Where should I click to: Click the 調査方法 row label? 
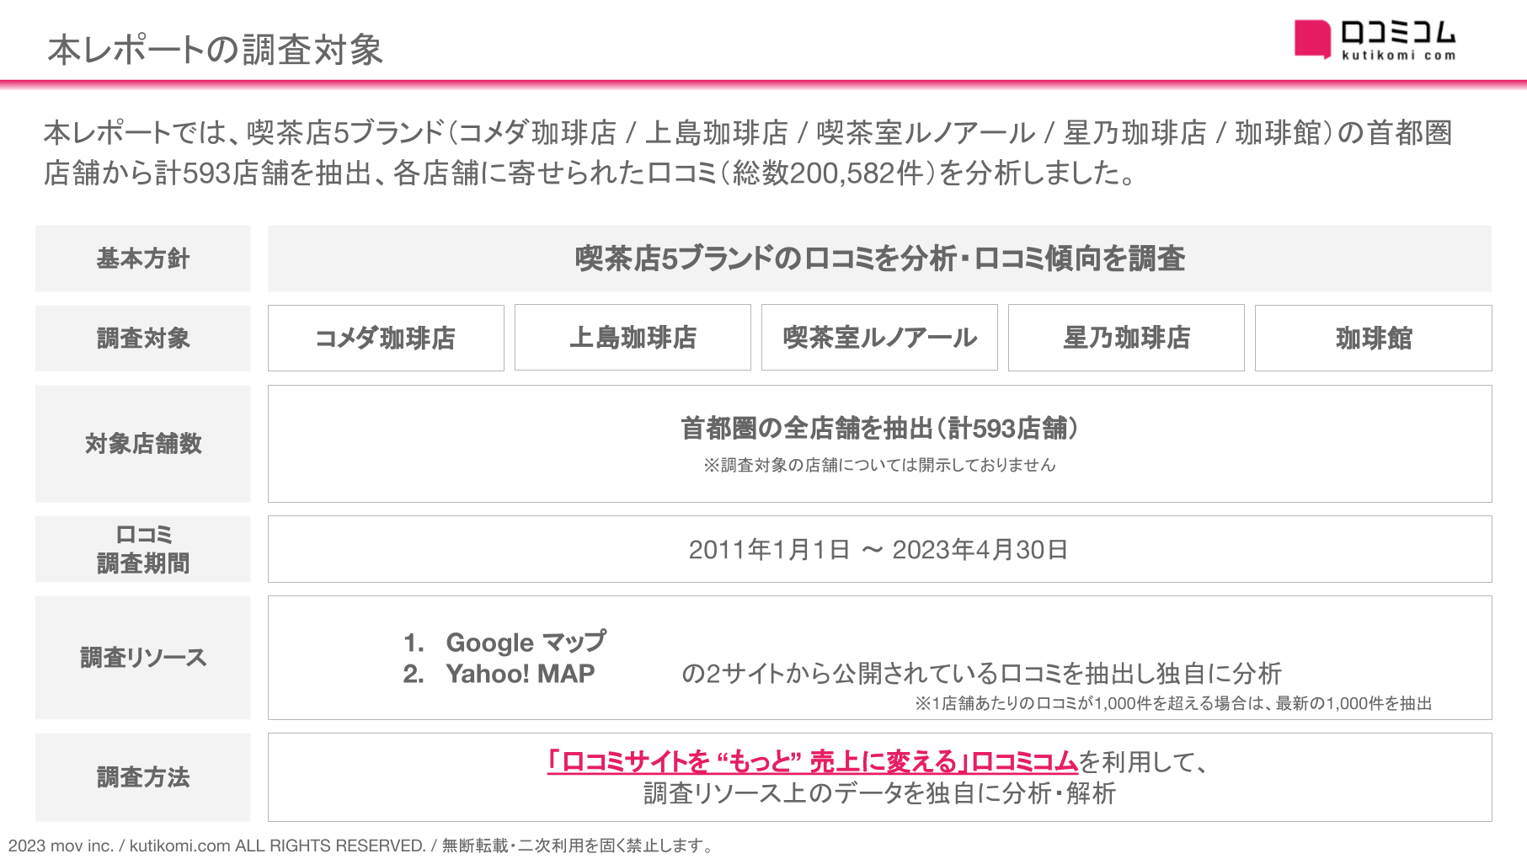pyautogui.click(x=143, y=777)
